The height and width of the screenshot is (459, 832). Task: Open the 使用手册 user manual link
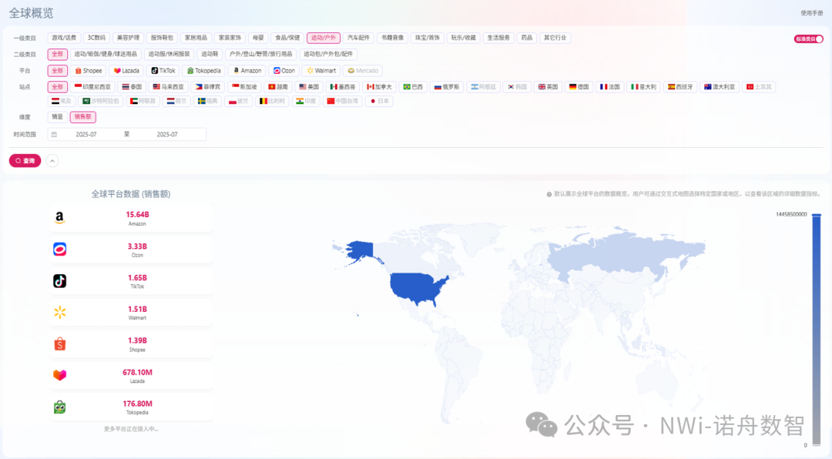(x=811, y=13)
